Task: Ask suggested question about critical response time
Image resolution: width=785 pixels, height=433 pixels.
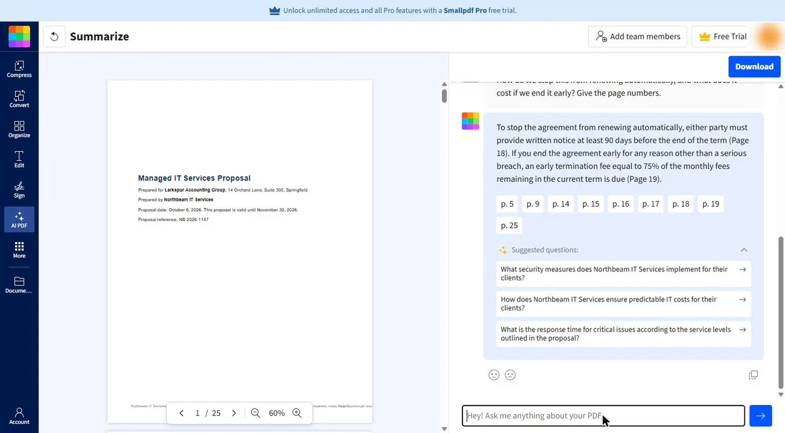Action: (x=623, y=334)
